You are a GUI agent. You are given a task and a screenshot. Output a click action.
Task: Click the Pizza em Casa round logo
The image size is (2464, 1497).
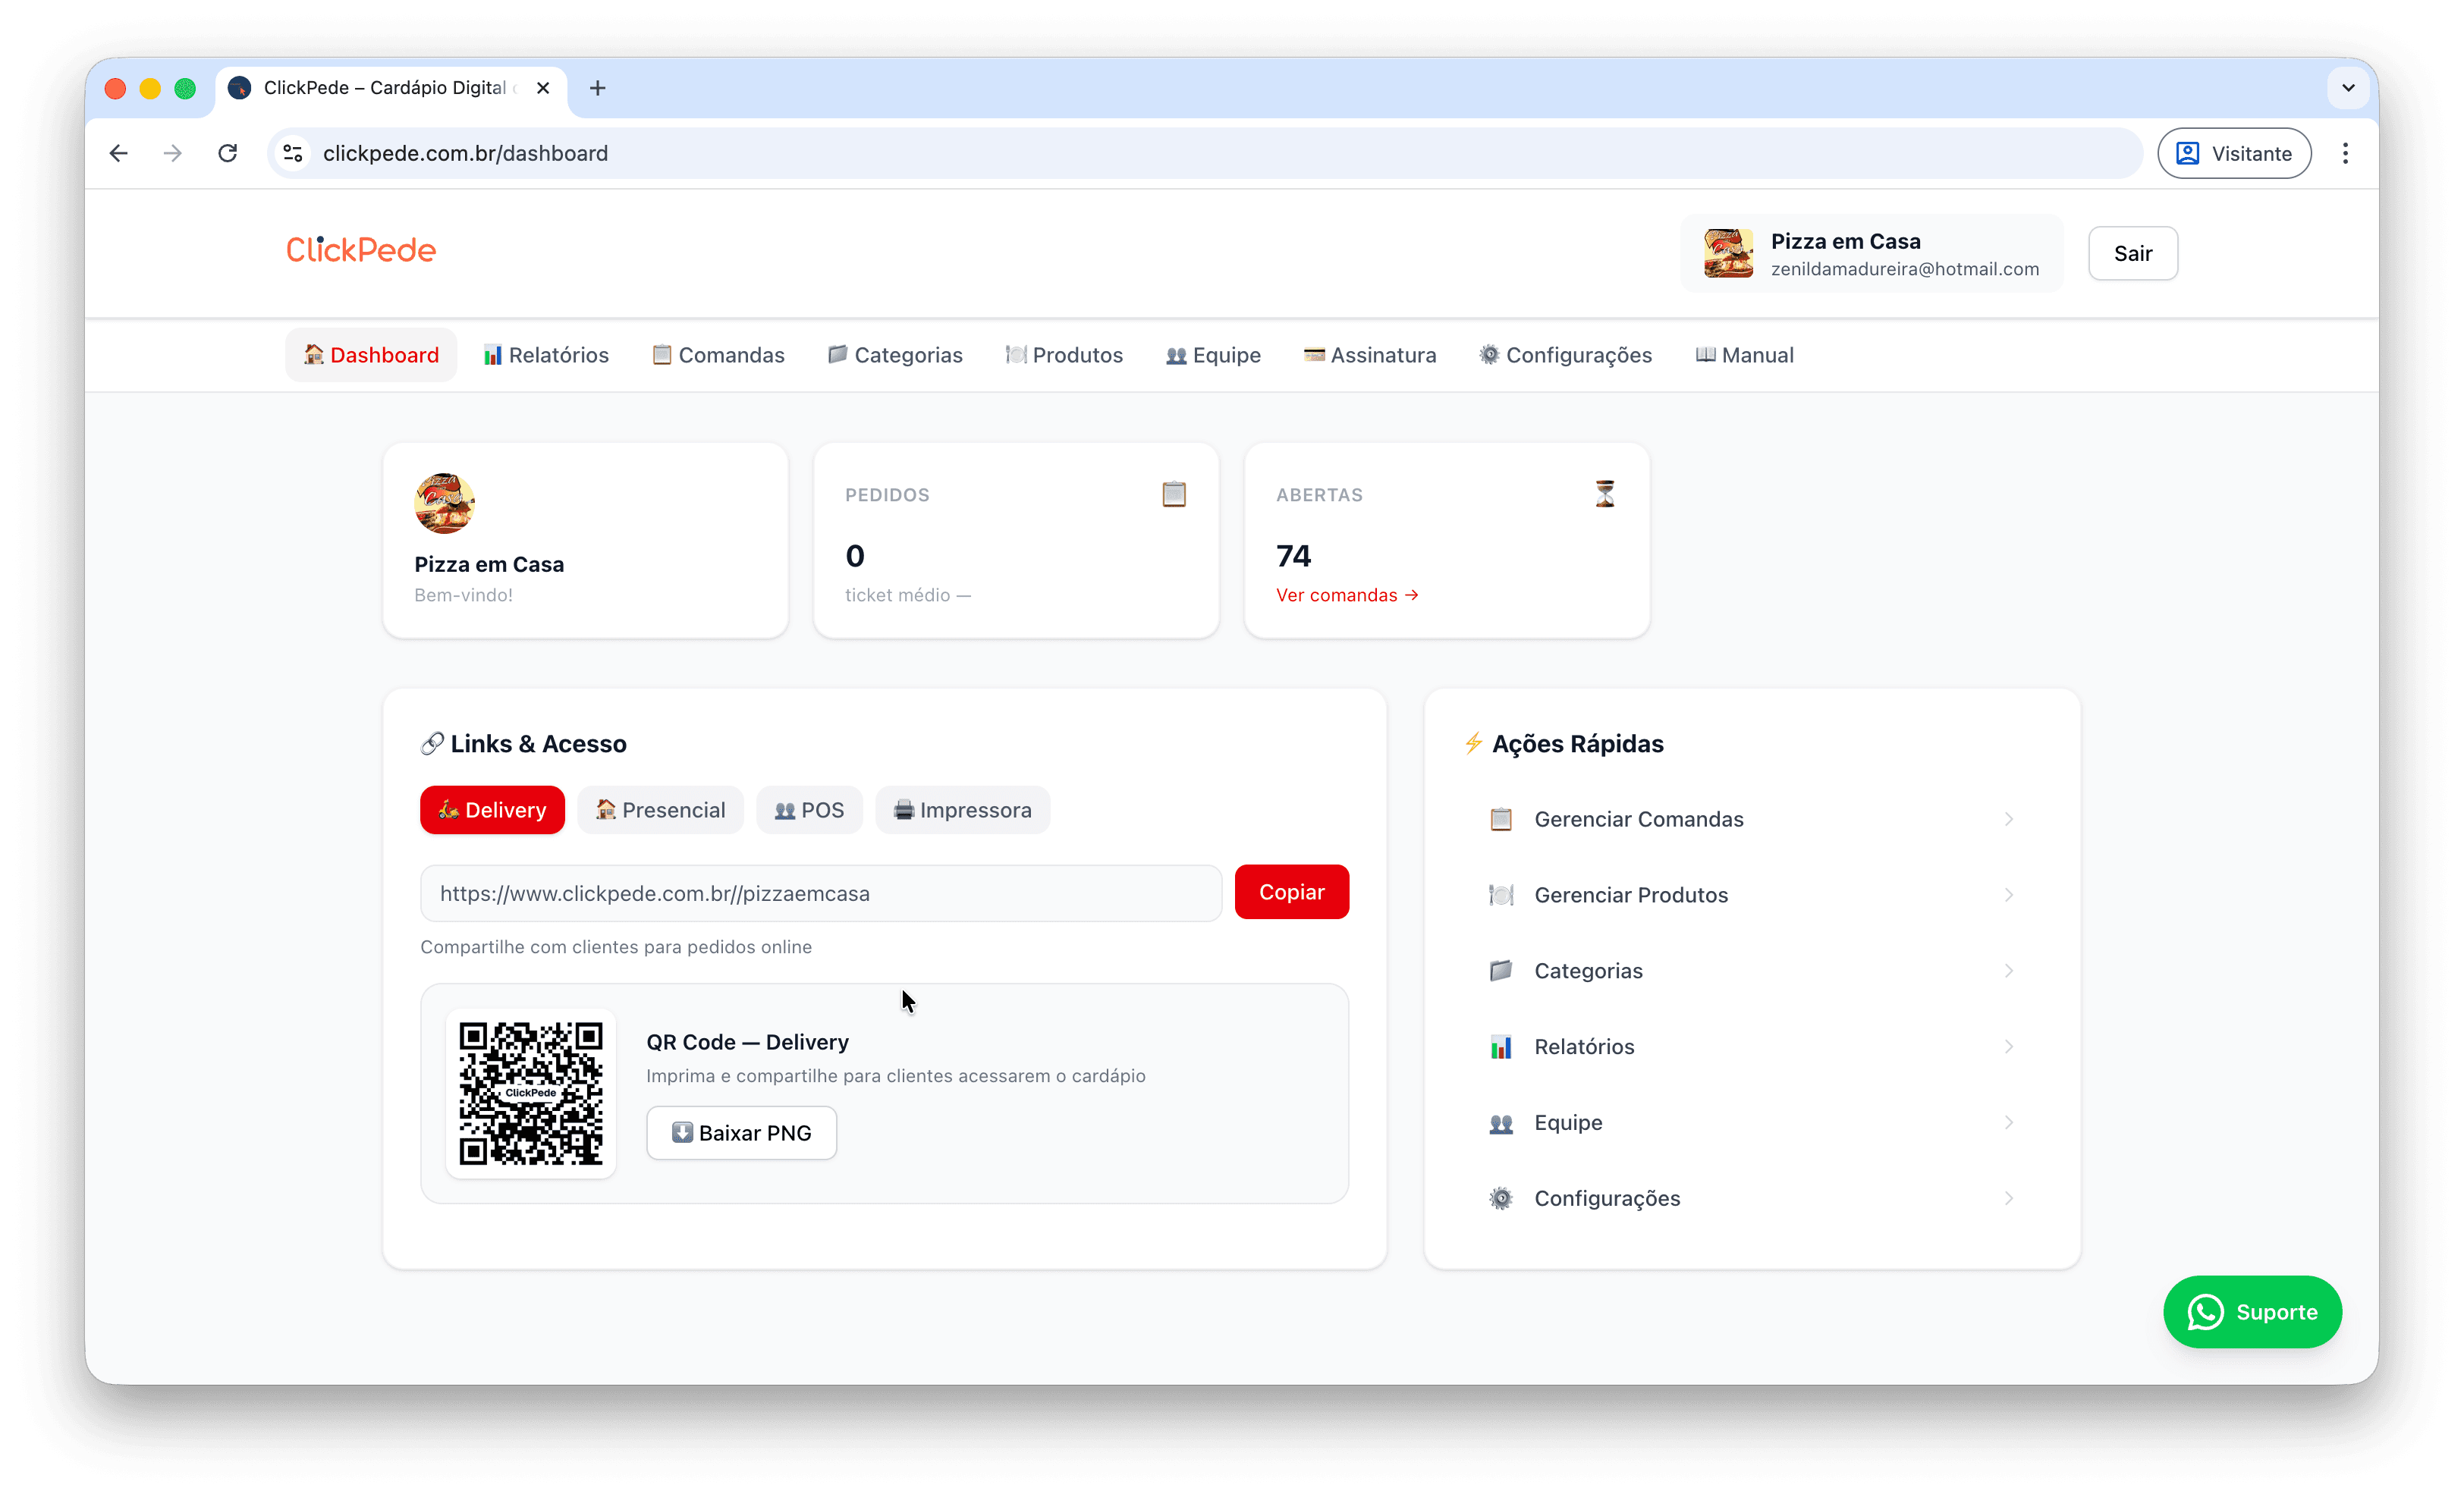coord(444,503)
